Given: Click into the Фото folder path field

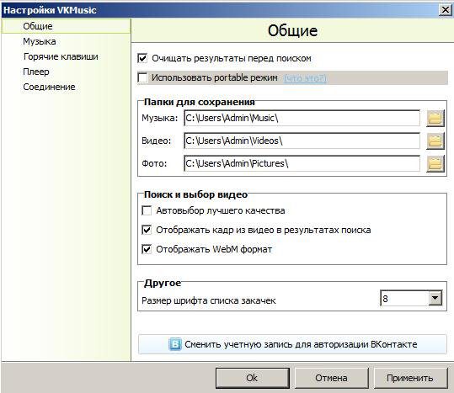Looking at the screenshot, I should pyautogui.click(x=302, y=163).
